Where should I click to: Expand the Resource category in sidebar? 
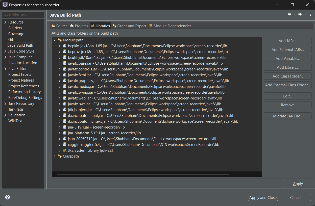(x=5, y=22)
